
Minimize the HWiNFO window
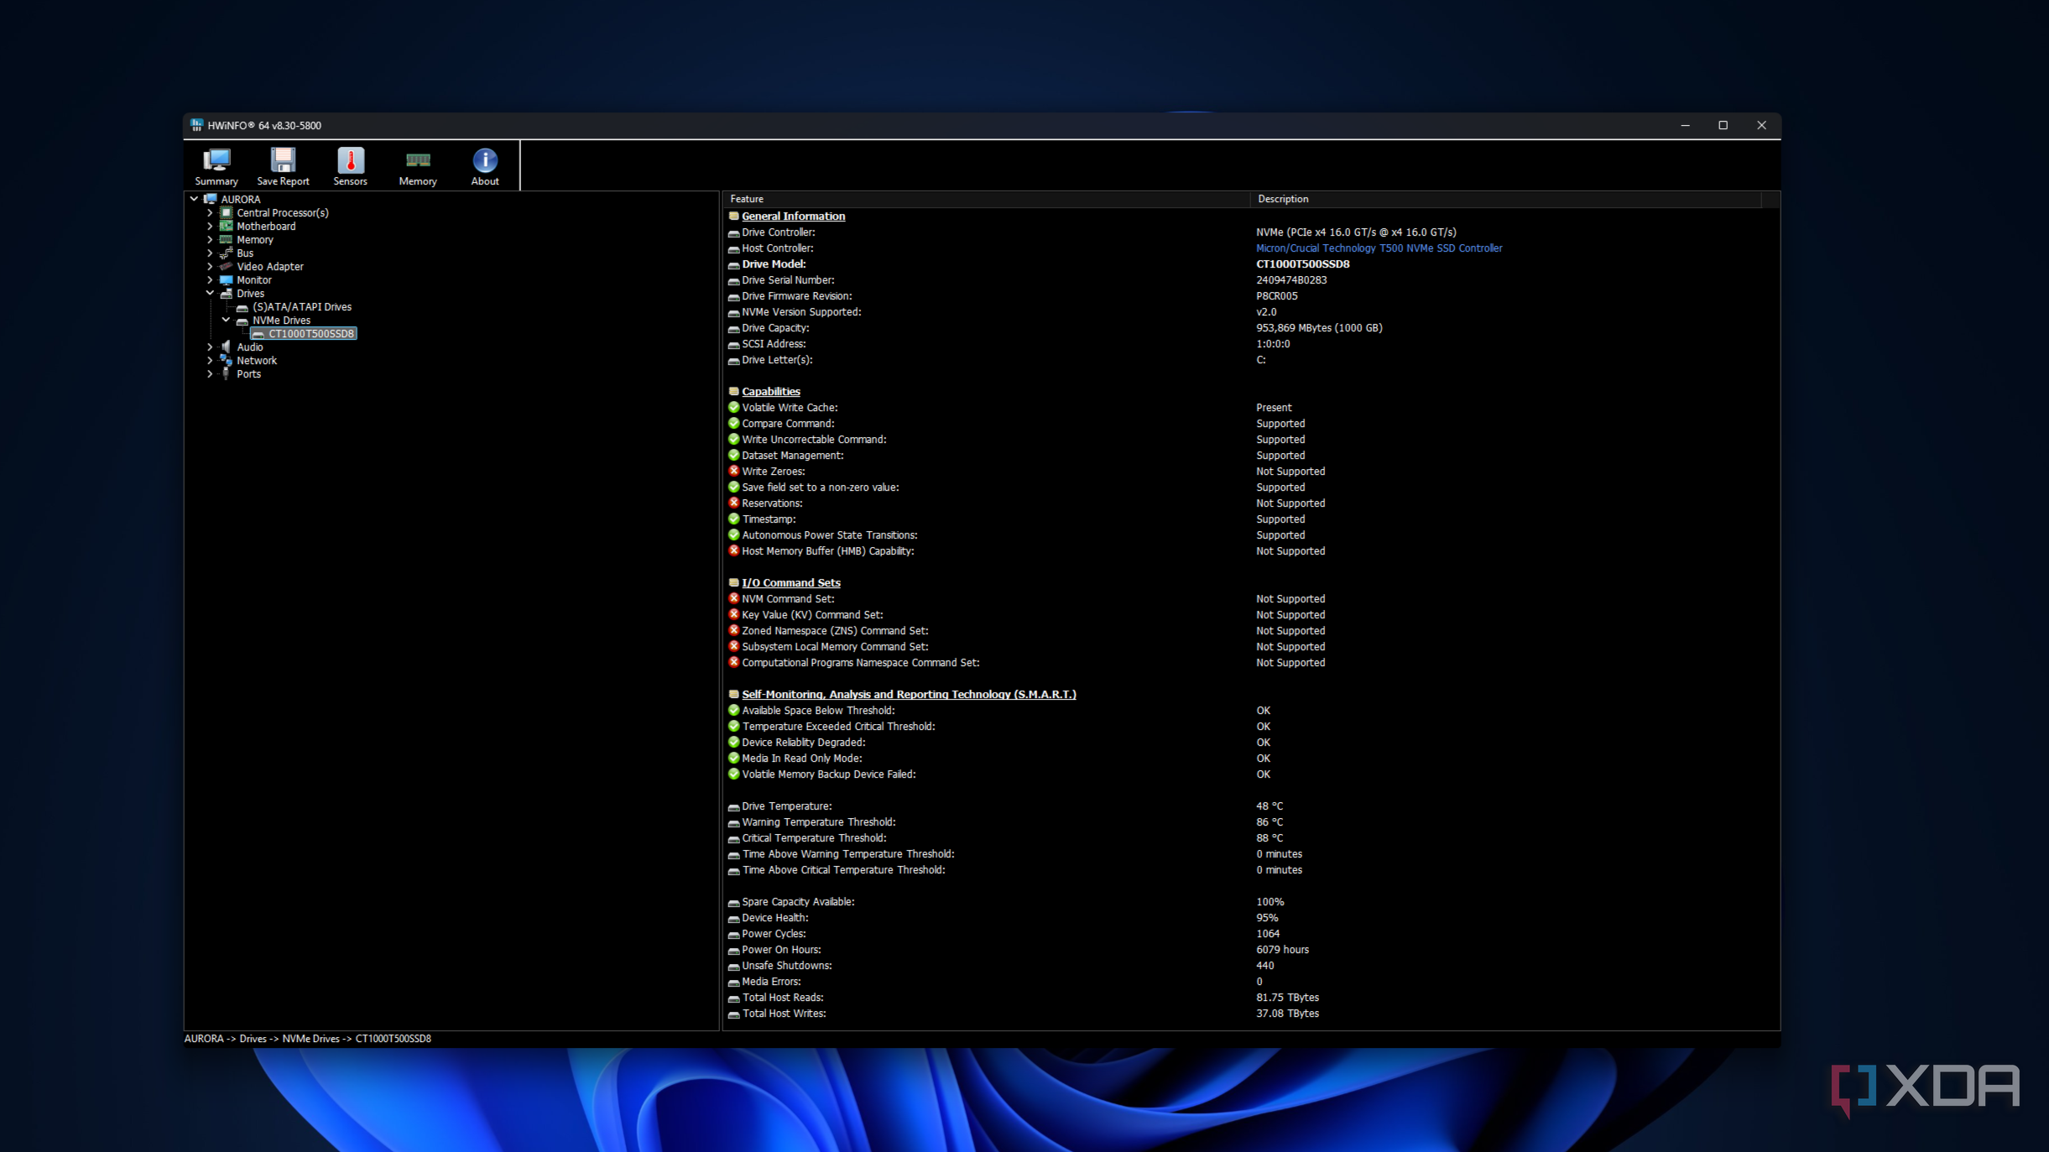[x=1684, y=125]
